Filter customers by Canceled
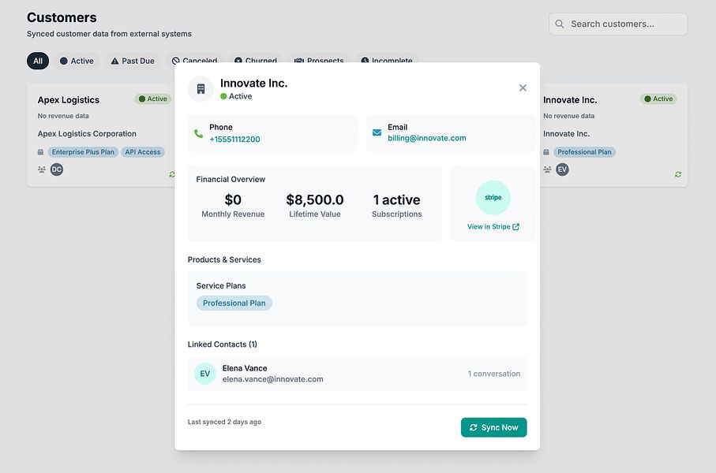 tap(195, 60)
